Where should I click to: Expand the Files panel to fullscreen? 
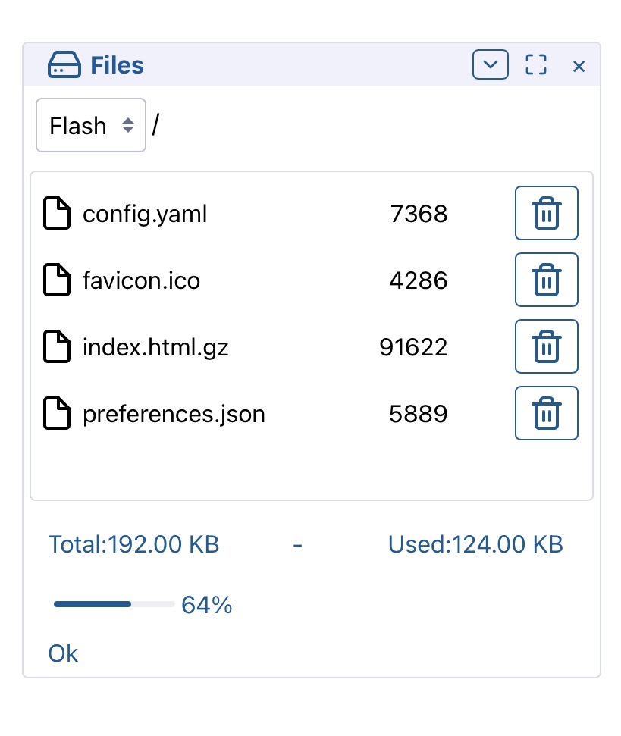coord(536,65)
